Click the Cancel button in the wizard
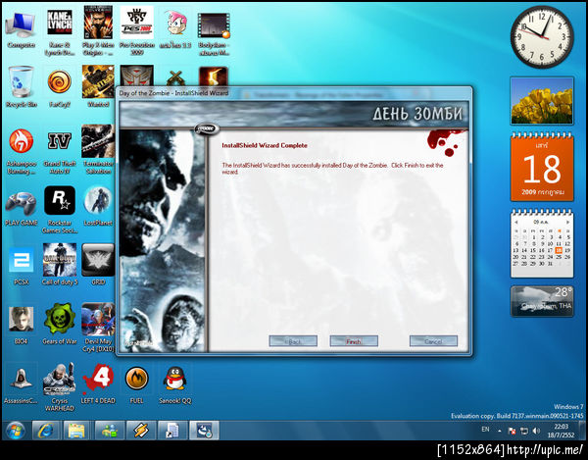 coord(433,341)
